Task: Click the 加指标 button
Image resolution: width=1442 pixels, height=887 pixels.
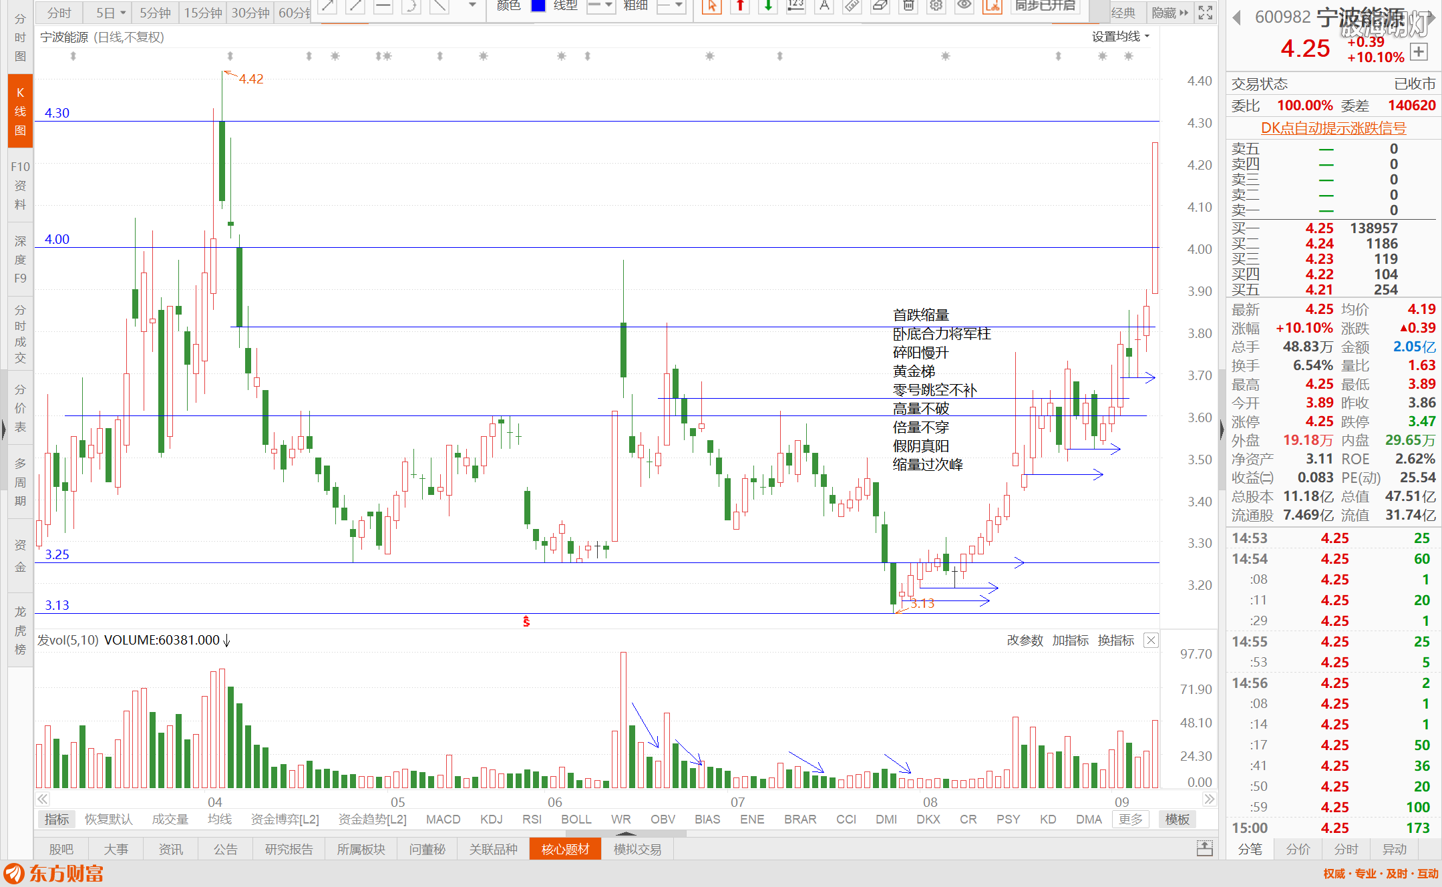Action: (1070, 641)
